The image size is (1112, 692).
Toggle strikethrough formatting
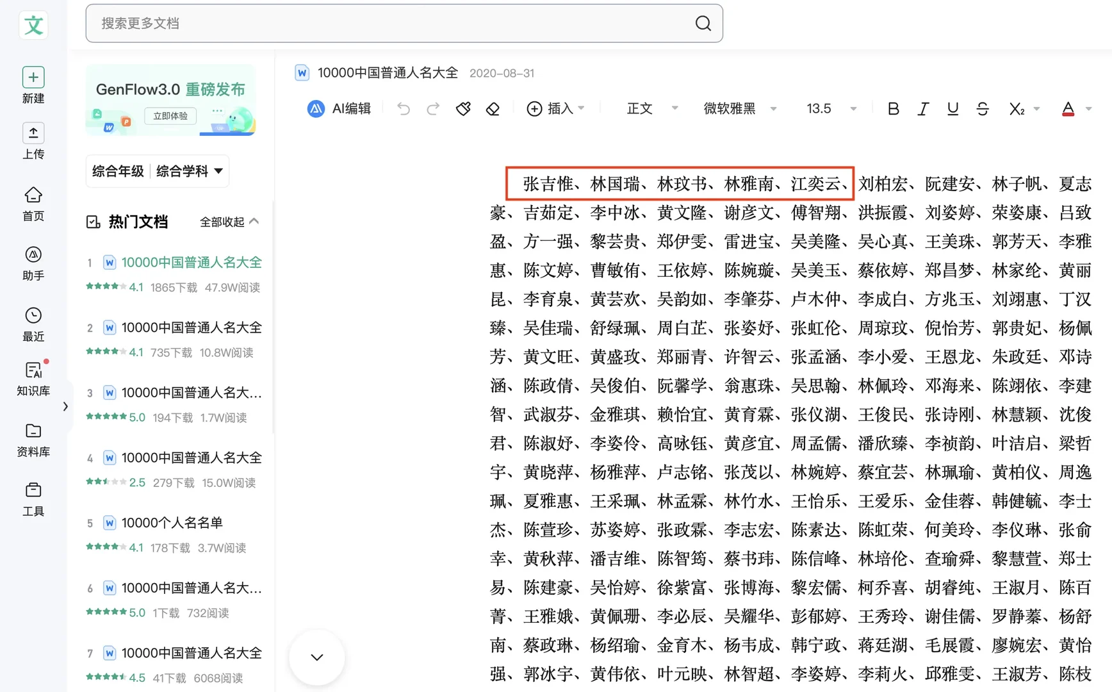point(983,108)
